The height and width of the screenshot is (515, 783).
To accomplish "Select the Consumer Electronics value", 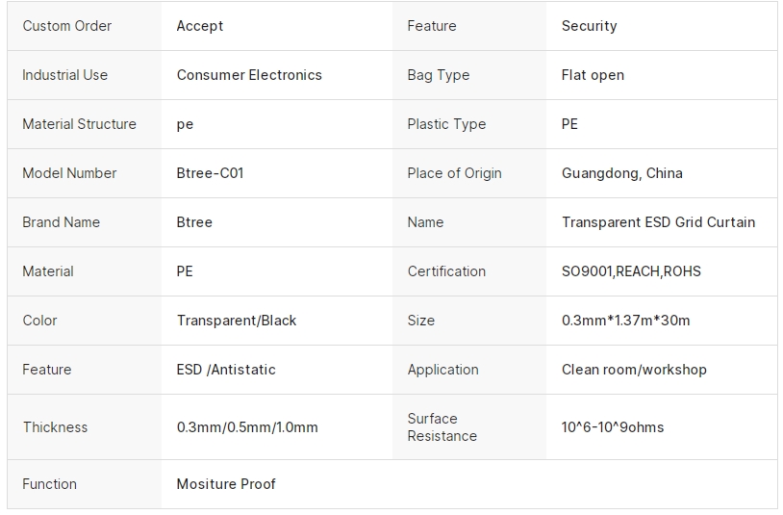I will coord(249,75).
